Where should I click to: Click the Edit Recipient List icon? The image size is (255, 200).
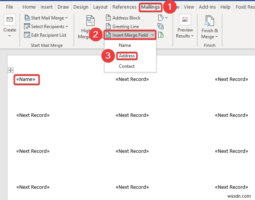click(27, 35)
